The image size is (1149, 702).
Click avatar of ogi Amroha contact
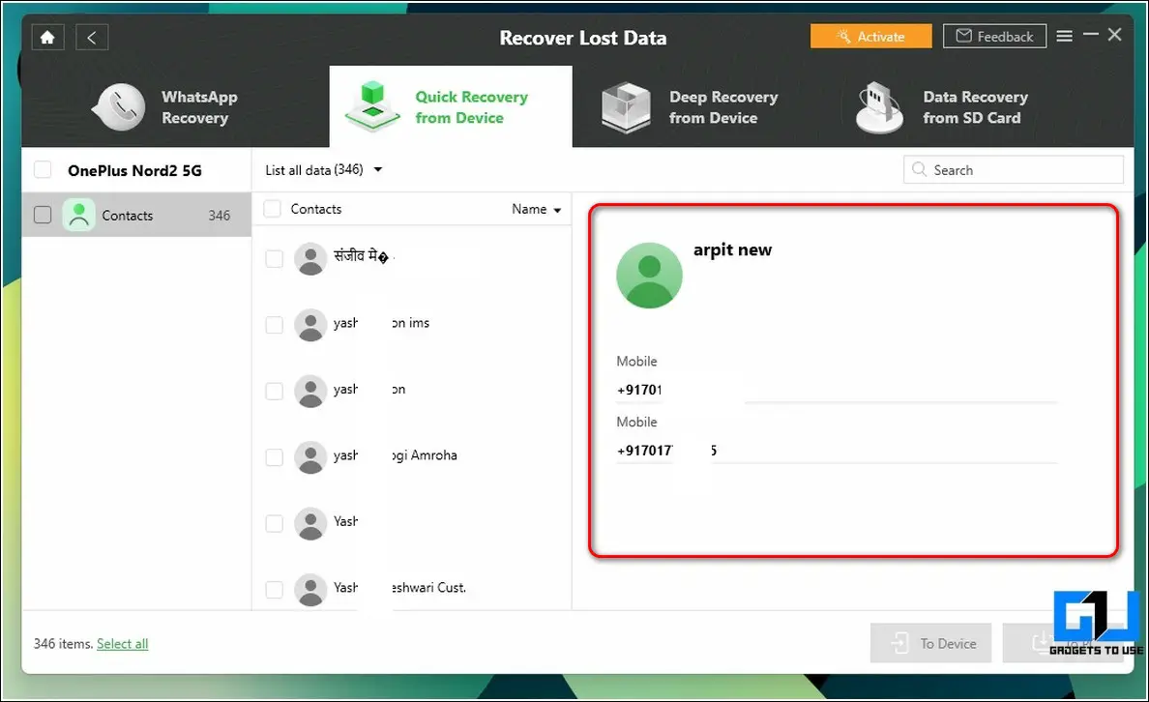point(309,457)
